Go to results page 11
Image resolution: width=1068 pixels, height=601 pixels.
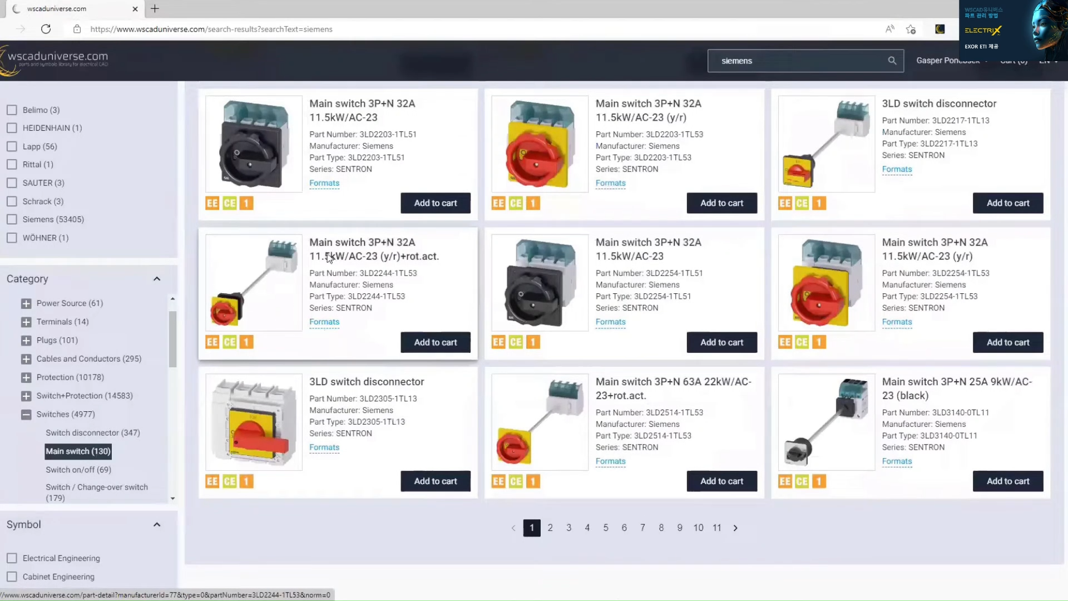717,528
